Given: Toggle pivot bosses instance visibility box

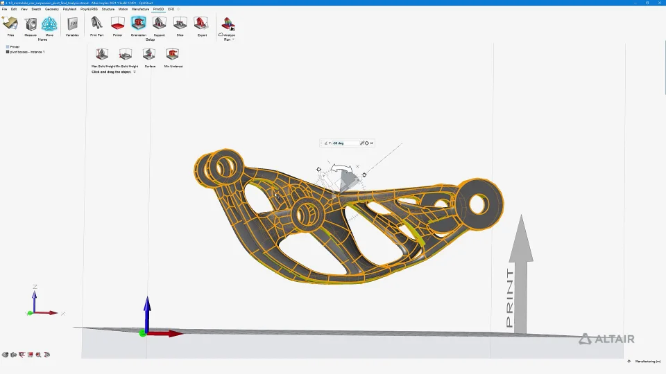Looking at the screenshot, I should pos(8,52).
